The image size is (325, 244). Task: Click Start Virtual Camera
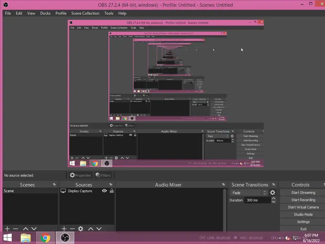pos(303,207)
